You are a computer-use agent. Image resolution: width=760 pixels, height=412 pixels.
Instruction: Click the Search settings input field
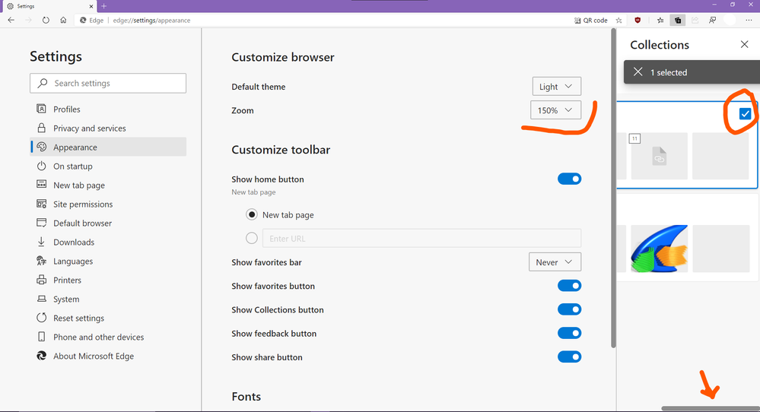[x=108, y=84]
